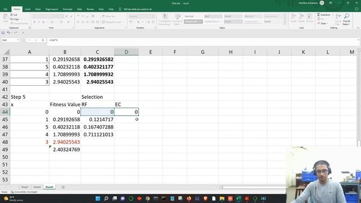Click the Font Color A icon
The image size is (361, 203).
pos(68,22)
